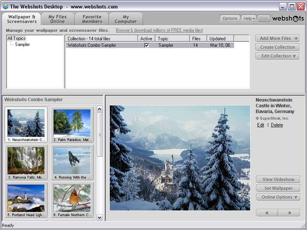Select Neuschwanstein Castle thumbnail
This screenshot has width=307, height=230.
click(x=26, y=125)
